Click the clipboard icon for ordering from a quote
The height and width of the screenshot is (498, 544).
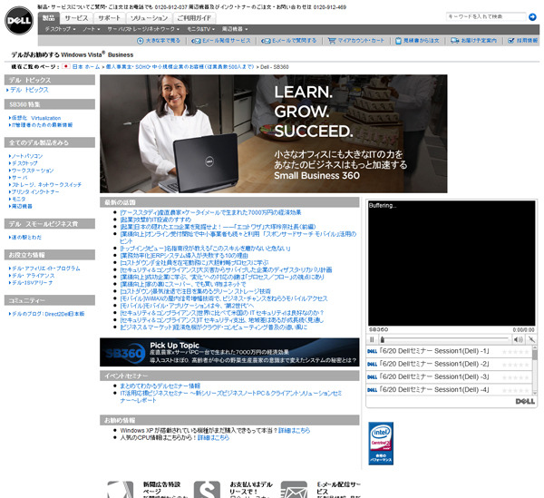398,41
